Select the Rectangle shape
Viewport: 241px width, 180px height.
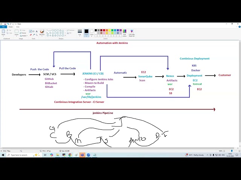click(55, 30)
